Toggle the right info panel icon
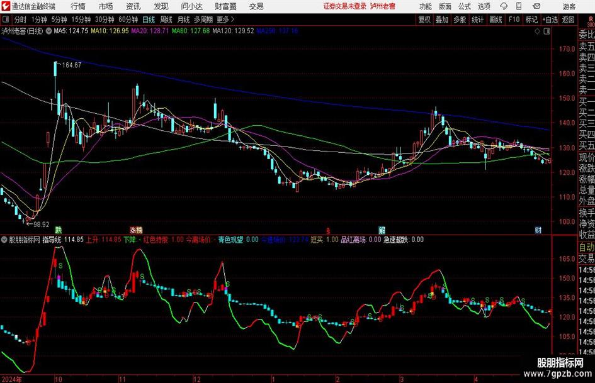 pyautogui.click(x=547, y=31)
